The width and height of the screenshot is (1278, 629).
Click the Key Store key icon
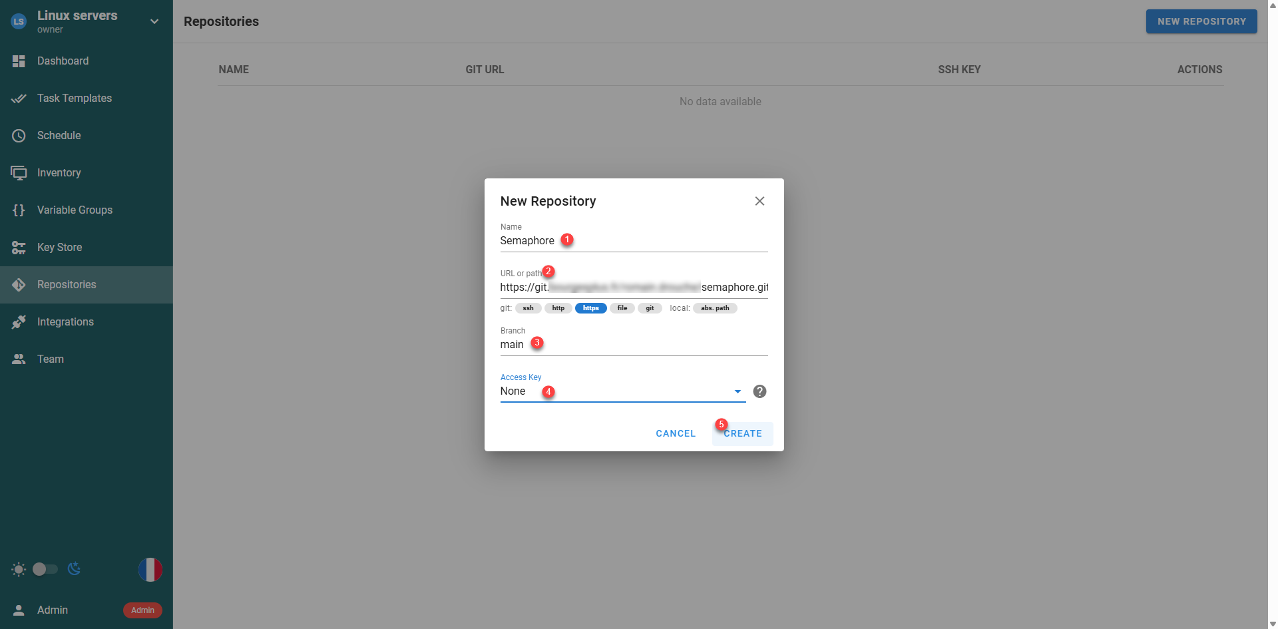coord(19,248)
